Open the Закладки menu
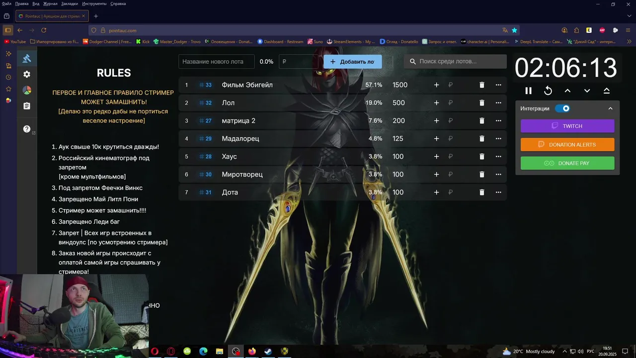636x358 pixels. pyautogui.click(x=70, y=3)
